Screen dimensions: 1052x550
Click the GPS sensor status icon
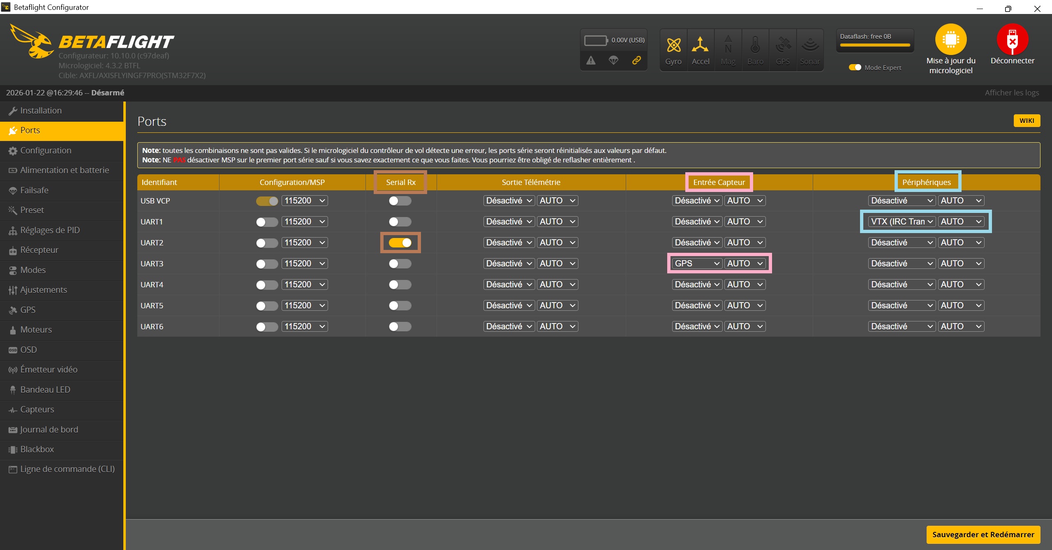tap(783, 46)
